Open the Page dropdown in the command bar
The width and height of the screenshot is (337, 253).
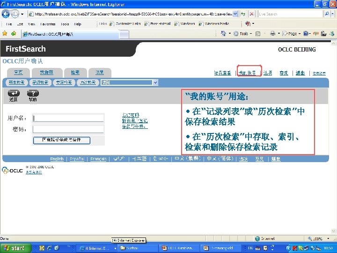coord(291,34)
